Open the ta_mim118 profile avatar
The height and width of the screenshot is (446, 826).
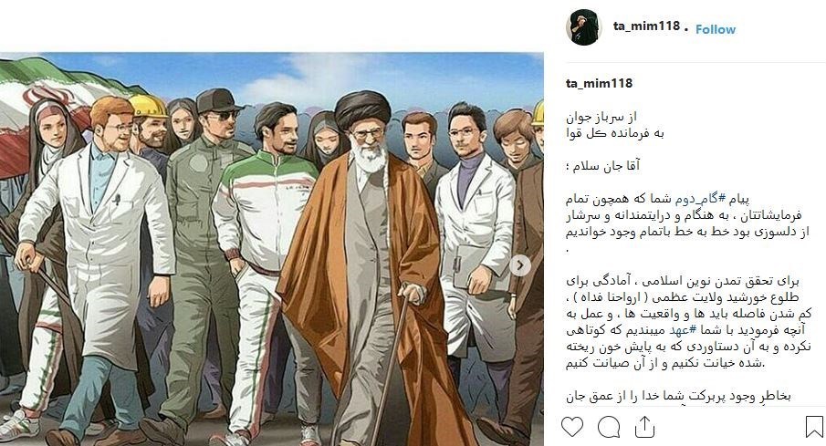[x=584, y=27]
